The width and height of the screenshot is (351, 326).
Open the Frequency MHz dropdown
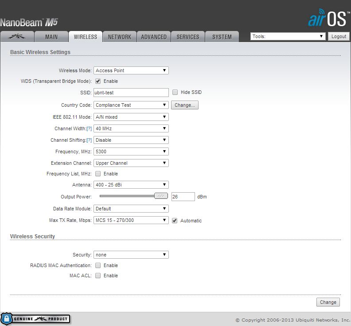(131, 151)
